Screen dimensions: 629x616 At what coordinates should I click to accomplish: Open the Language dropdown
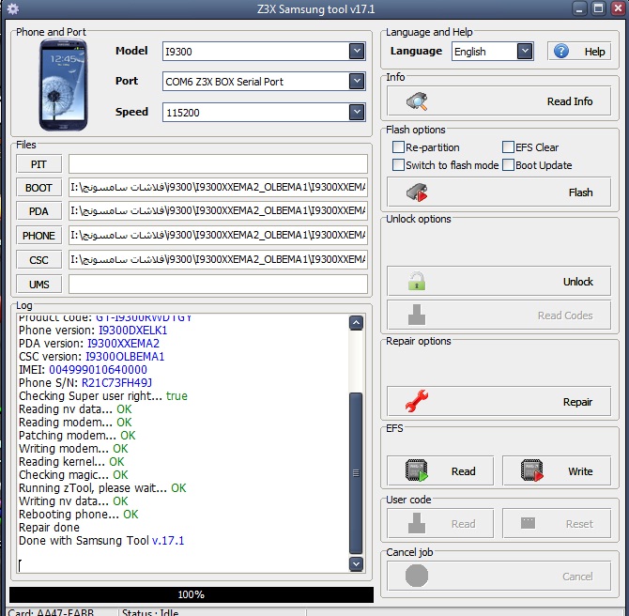tap(525, 51)
